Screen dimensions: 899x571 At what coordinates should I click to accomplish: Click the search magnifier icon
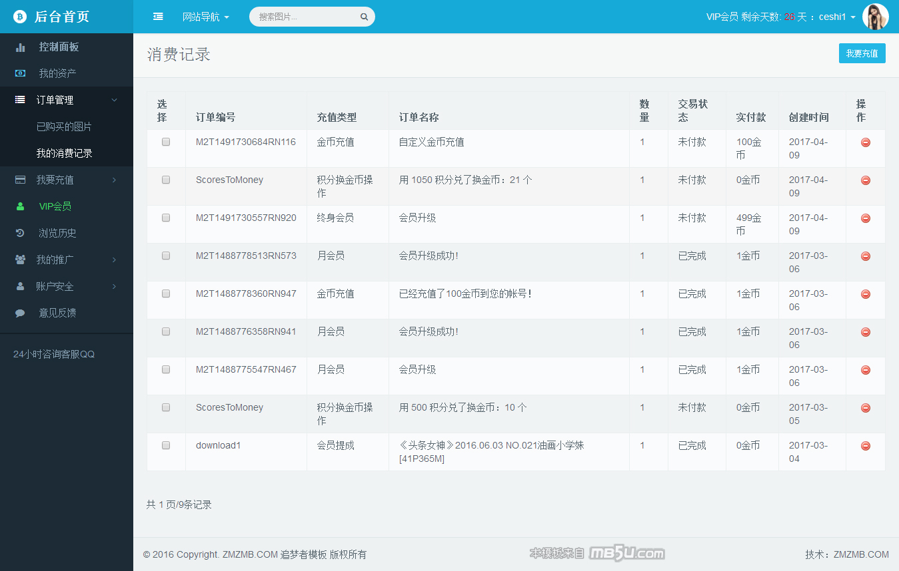pos(364,17)
